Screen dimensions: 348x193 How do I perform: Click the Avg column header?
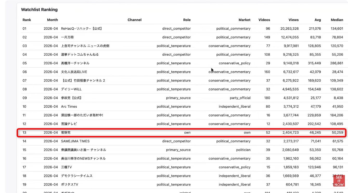pyautogui.click(x=318, y=20)
